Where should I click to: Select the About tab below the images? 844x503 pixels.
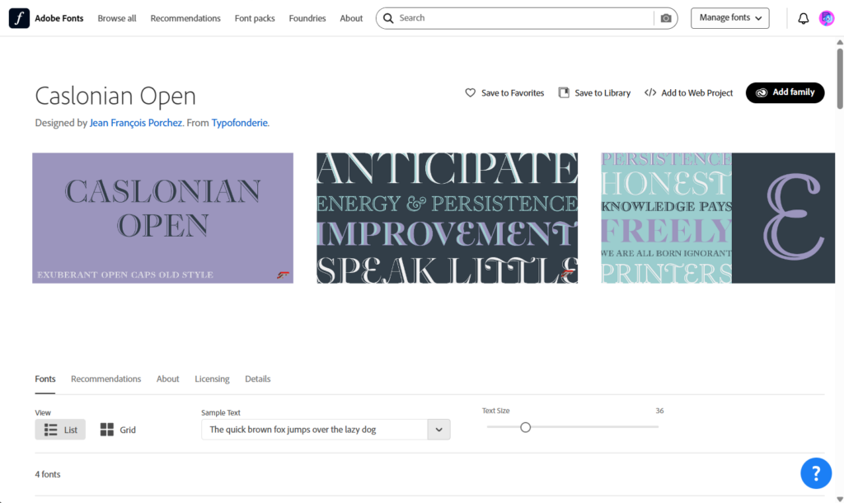tap(168, 379)
